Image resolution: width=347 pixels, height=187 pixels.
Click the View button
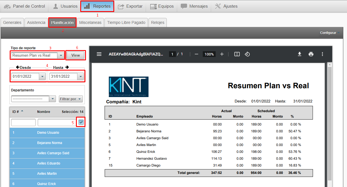[x=76, y=55]
